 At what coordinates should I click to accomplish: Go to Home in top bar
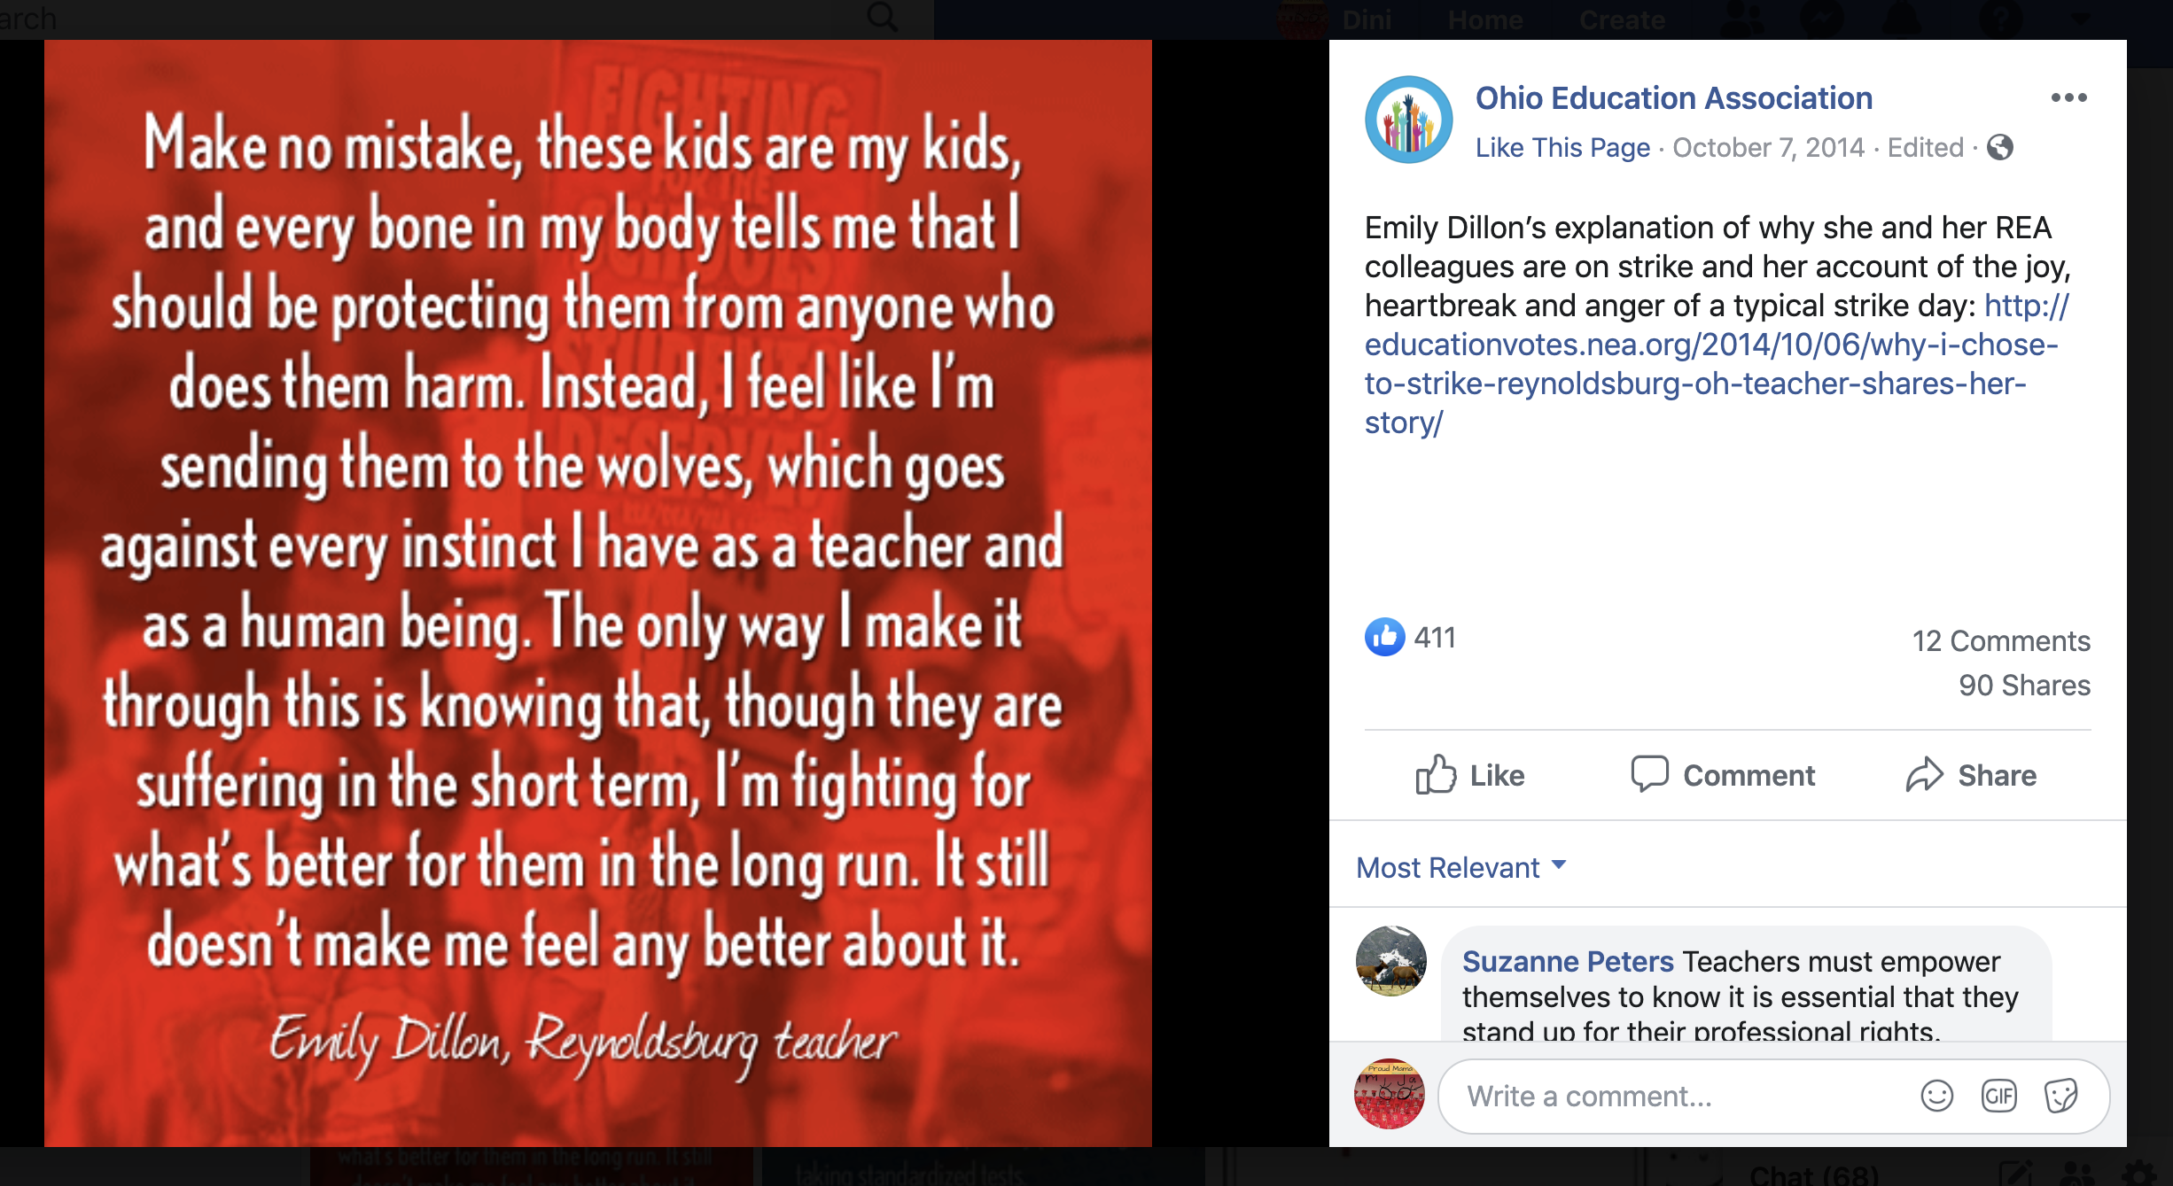pyautogui.click(x=1485, y=19)
